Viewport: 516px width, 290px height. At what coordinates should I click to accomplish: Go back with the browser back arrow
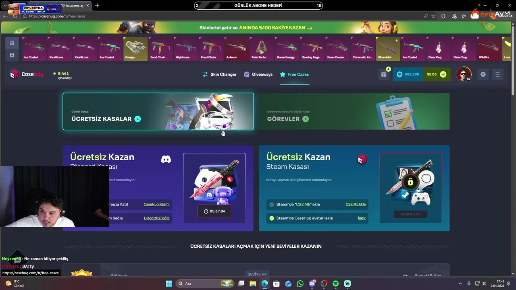(5, 16)
